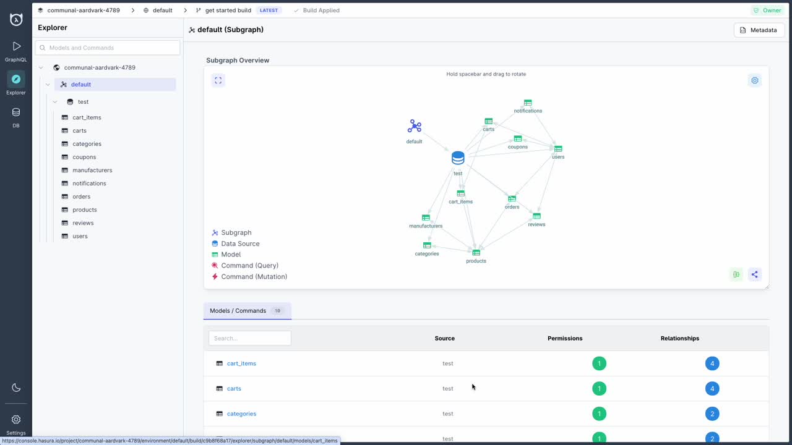792x445 pixels.
Task: Open the categories model link in table
Action: tap(241, 414)
